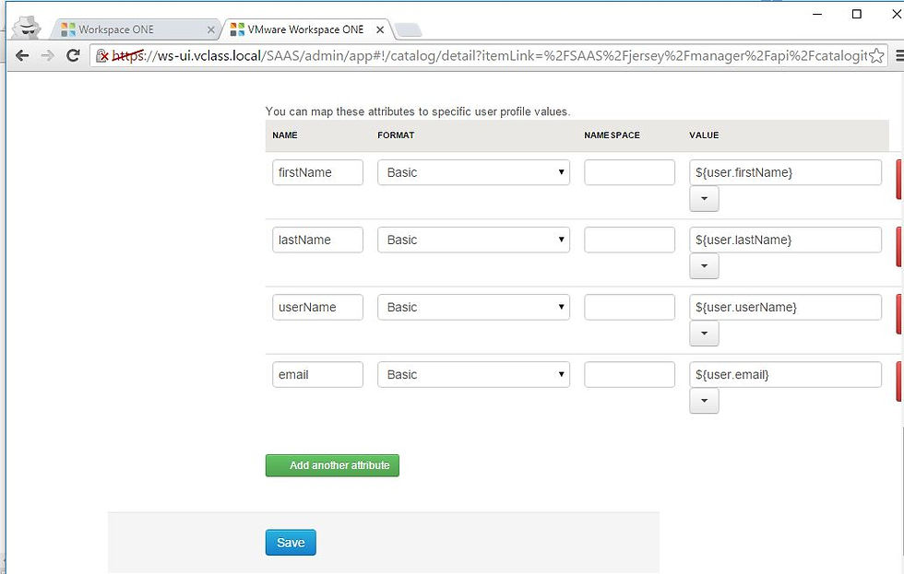Image resolution: width=904 pixels, height=574 pixels.
Task: Click the firstName name field
Action: pyautogui.click(x=317, y=172)
